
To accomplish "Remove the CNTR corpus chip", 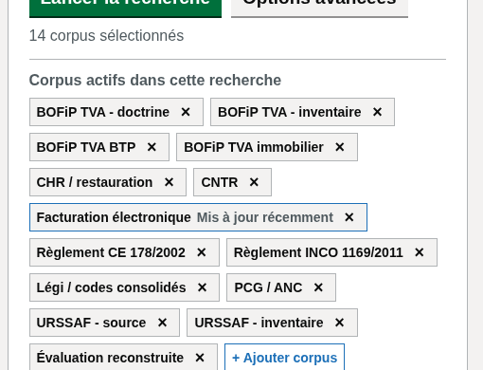I will tap(254, 182).
